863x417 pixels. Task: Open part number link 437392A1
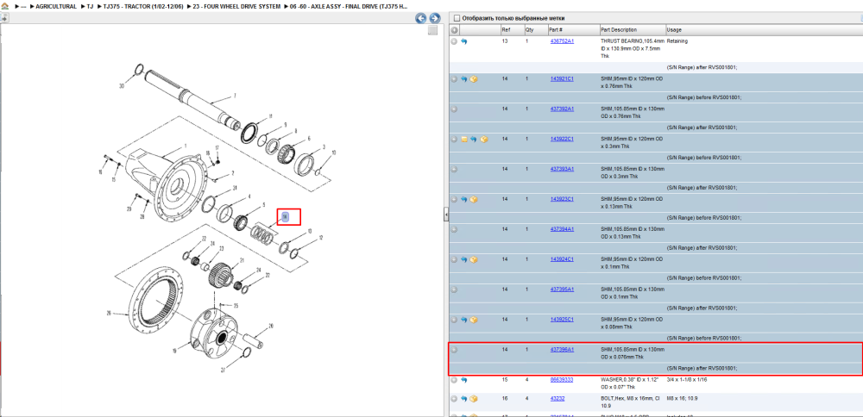[562, 109]
